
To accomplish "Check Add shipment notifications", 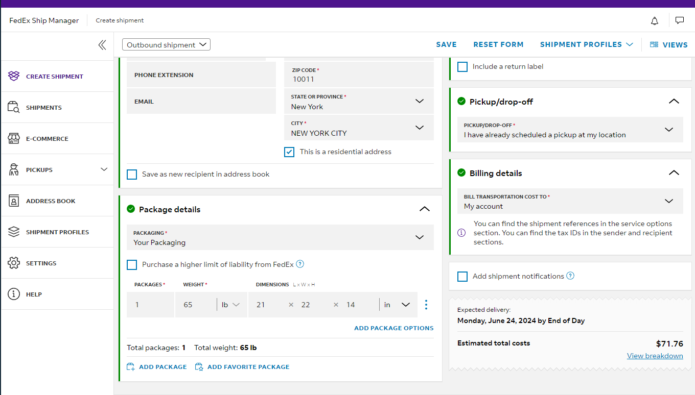I will point(462,277).
